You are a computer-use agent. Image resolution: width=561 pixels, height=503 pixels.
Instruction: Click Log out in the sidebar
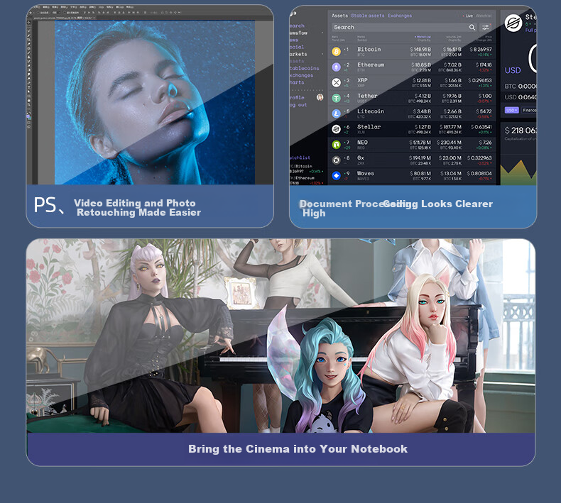298,105
